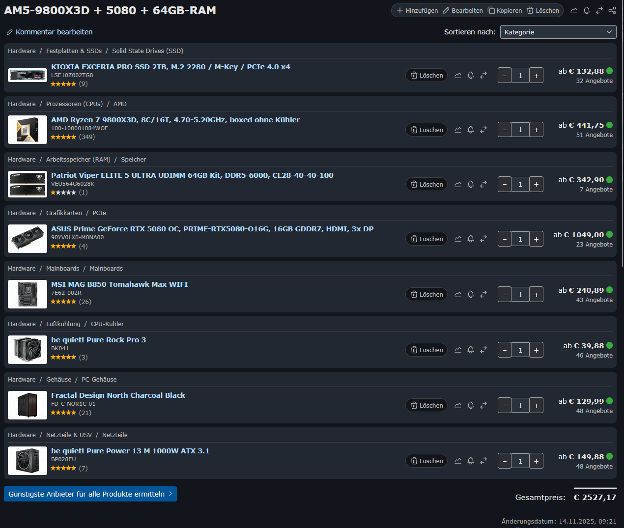Click Kopieren to duplicate the wishlist
This screenshot has height=528, width=624.
[x=505, y=10]
